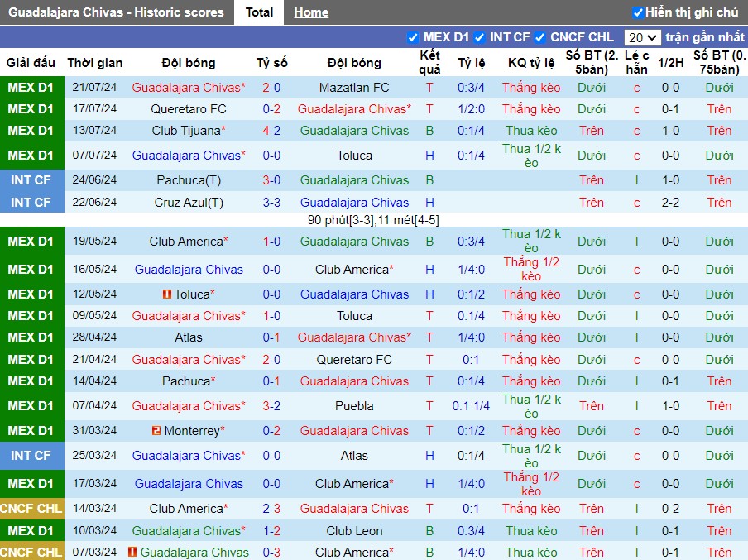Click the 0-3 score on 07/03/24
Viewport: 748px width, 560px height.
point(271,553)
